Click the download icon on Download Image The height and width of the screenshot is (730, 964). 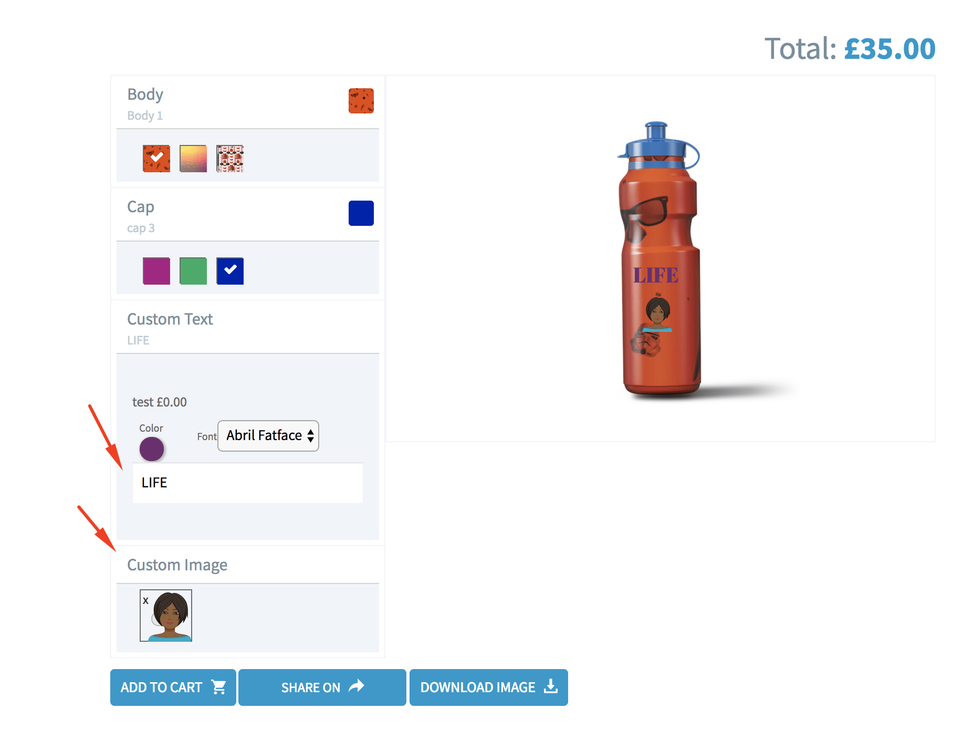coord(551,686)
